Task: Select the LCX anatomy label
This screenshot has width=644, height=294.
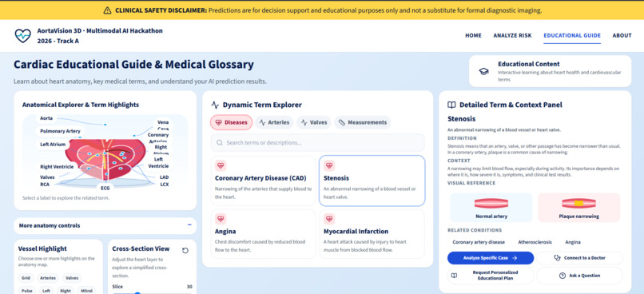Action: [165, 185]
